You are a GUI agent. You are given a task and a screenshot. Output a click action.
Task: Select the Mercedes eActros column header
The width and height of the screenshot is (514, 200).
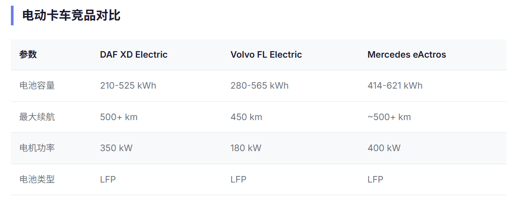pos(407,55)
